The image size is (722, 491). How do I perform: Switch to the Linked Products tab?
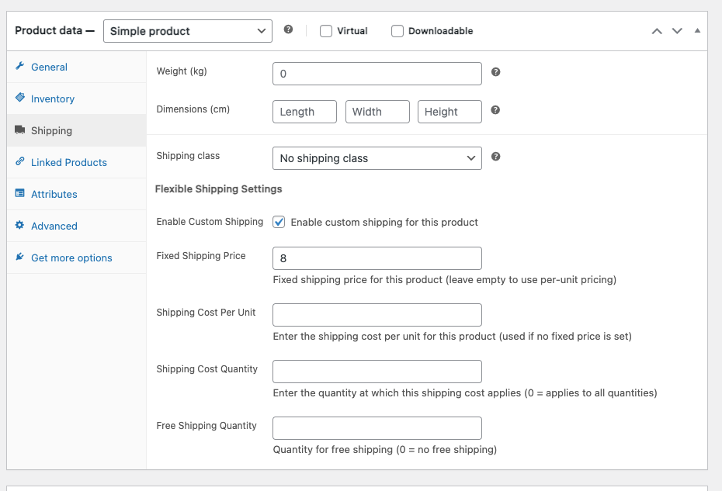click(68, 162)
